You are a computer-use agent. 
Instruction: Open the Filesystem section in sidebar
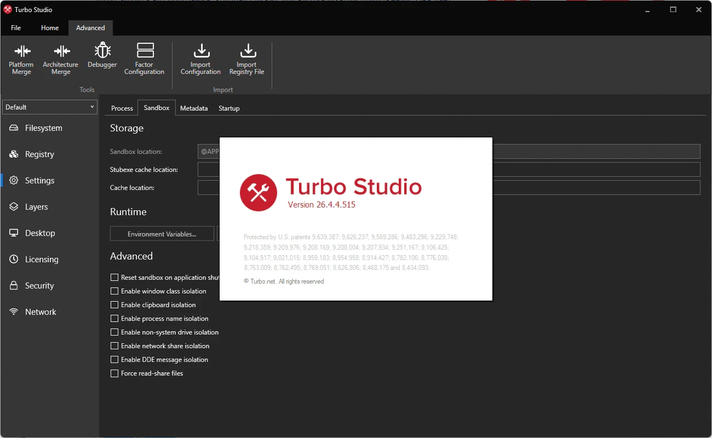[43, 128]
